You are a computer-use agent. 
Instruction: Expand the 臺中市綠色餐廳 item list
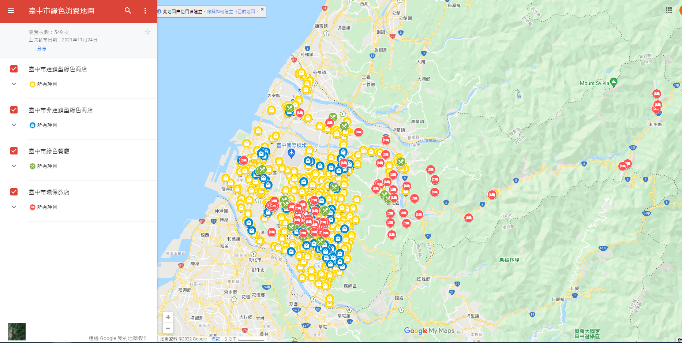pyautogui.click(x=14, y=166)
